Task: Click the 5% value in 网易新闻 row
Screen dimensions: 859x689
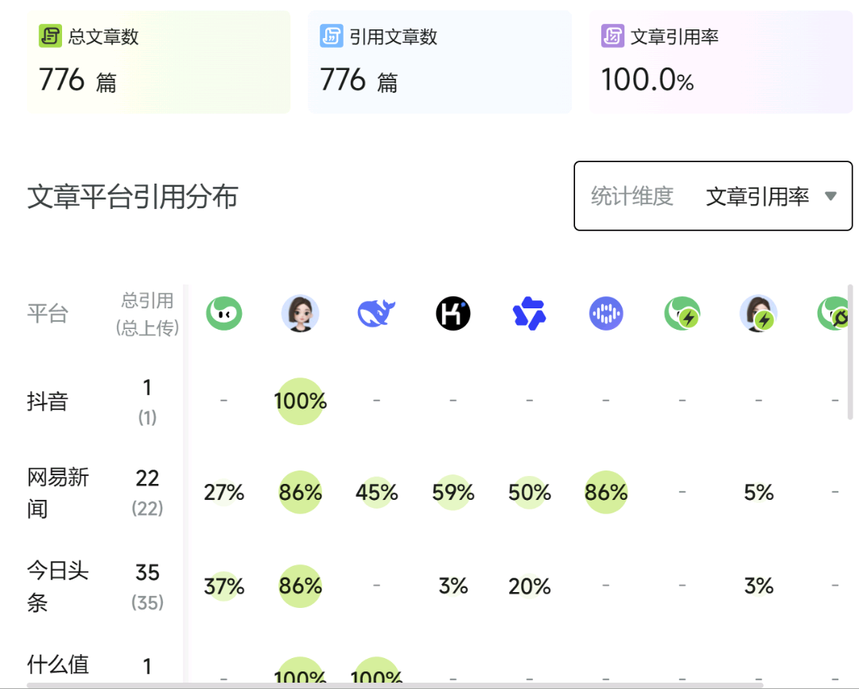Action: [x=759, y=493]
